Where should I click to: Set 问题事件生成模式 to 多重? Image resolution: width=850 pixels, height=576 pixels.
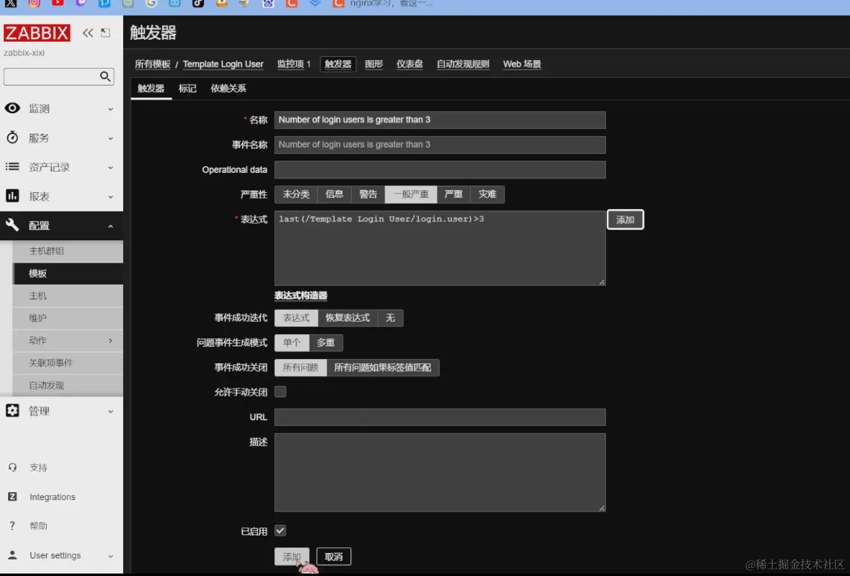pos(325,343)
